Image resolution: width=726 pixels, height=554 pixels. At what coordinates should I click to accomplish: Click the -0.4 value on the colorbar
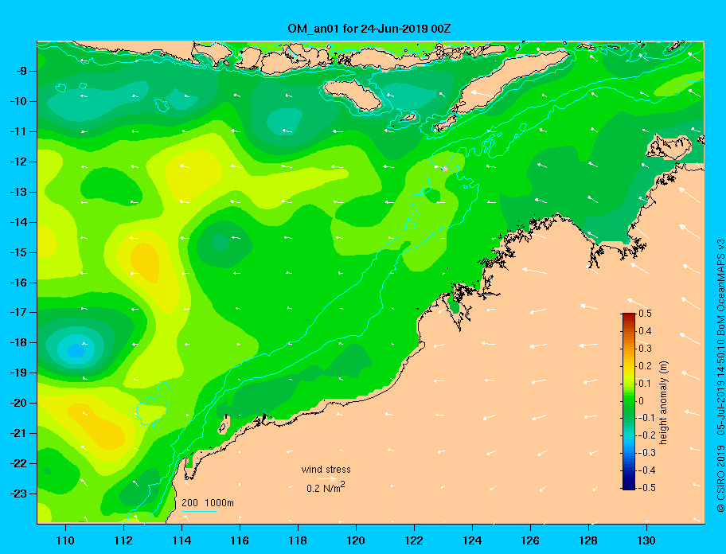click(x=647, y=470)
